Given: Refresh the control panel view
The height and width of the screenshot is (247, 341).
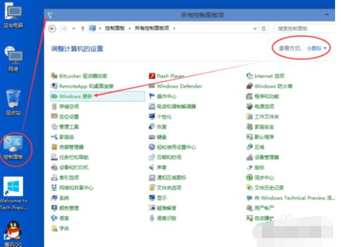Looking at the screenshot, I should coord(264,29).
